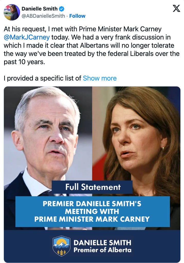Click the Premier of Alberta subtitle

(102, 250)
